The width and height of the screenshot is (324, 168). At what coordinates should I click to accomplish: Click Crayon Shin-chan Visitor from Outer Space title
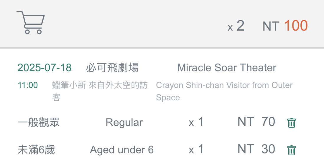point(224,91)
